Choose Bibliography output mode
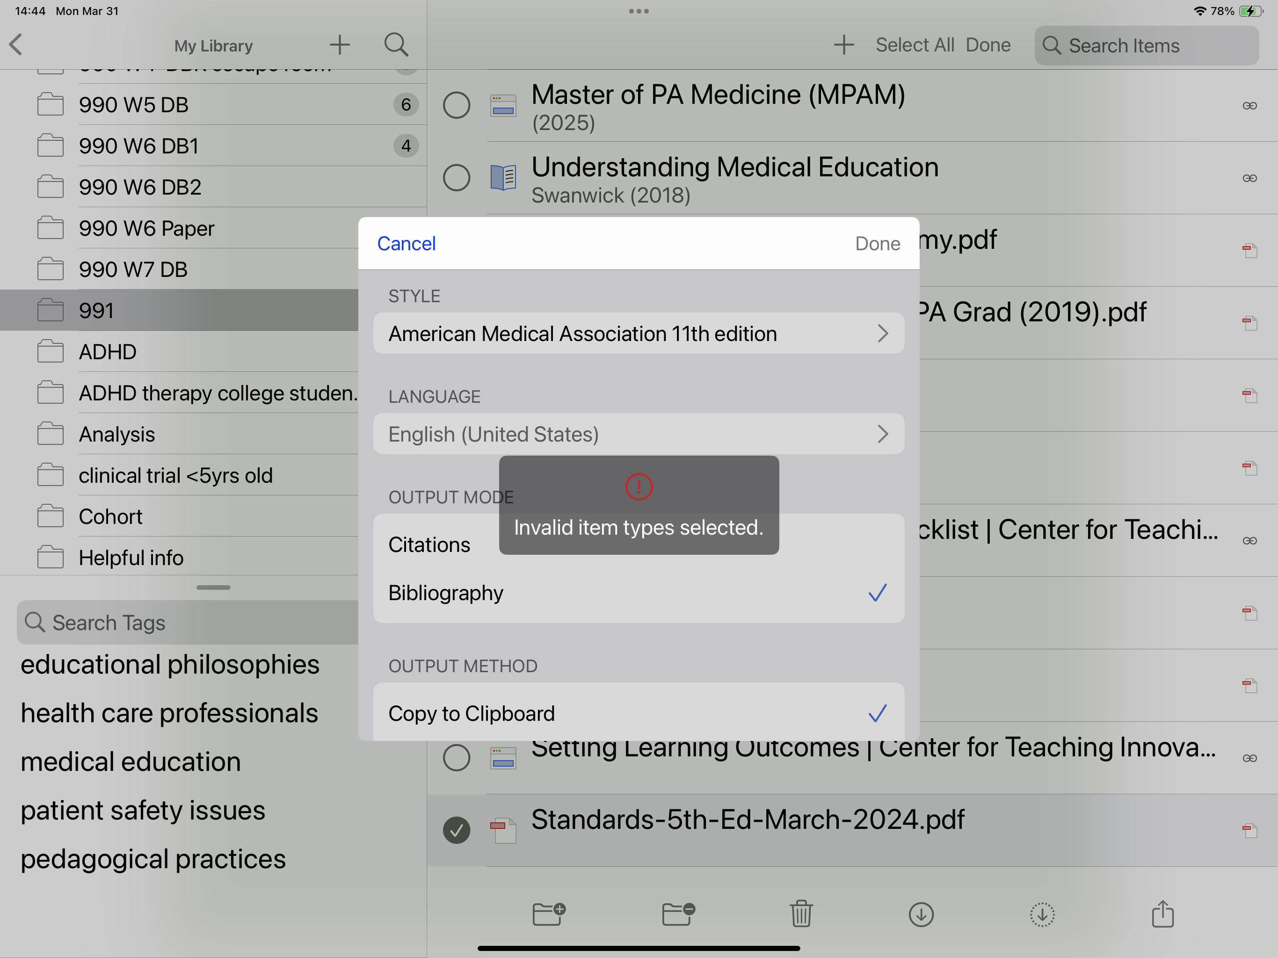 pos(639,593)
